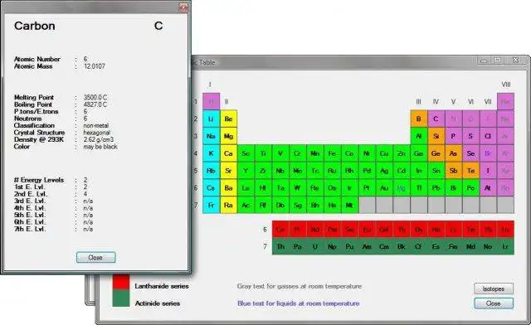The image size is (531, 325).
Task: Select the Strontium (Sr) element cell
Action: pyautogui.click(x=228, y=171)
